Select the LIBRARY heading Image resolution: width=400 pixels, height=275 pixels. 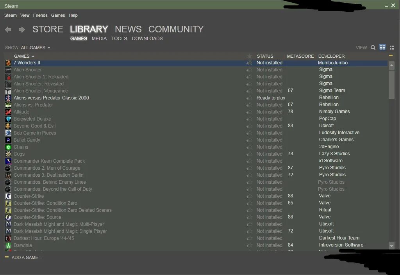(x=89, y=29)
